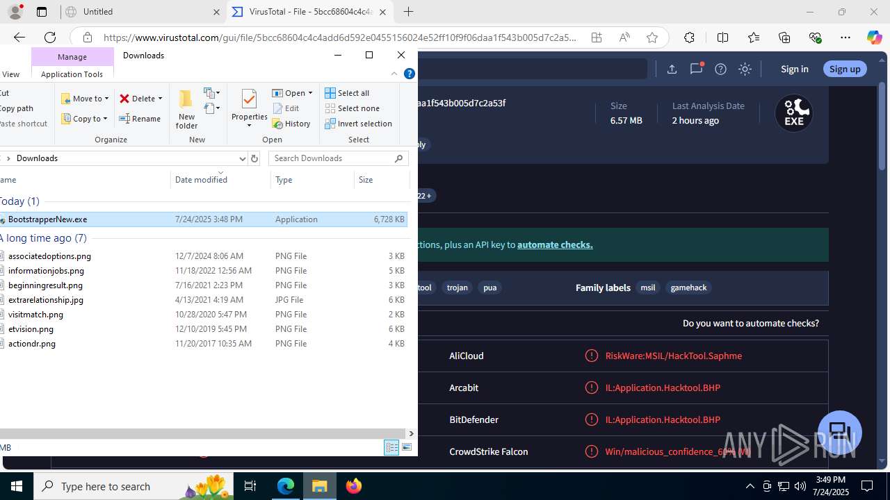
Task: Open Task View on taskbar
Action: 250,486
